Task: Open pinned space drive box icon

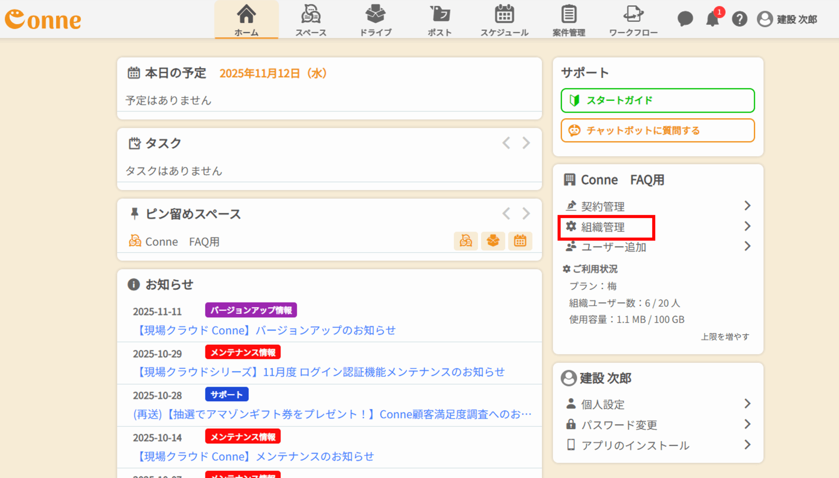Action: tap(493, 241)
